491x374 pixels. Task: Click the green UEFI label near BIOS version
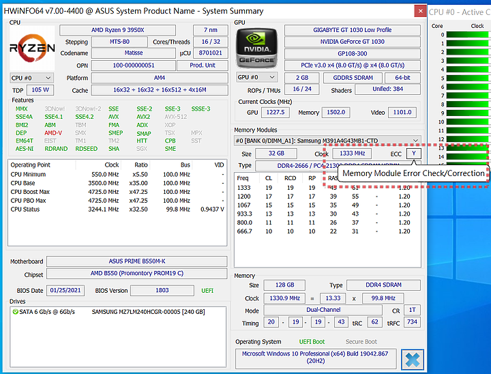pyautogui.click(x=207, y=291)
